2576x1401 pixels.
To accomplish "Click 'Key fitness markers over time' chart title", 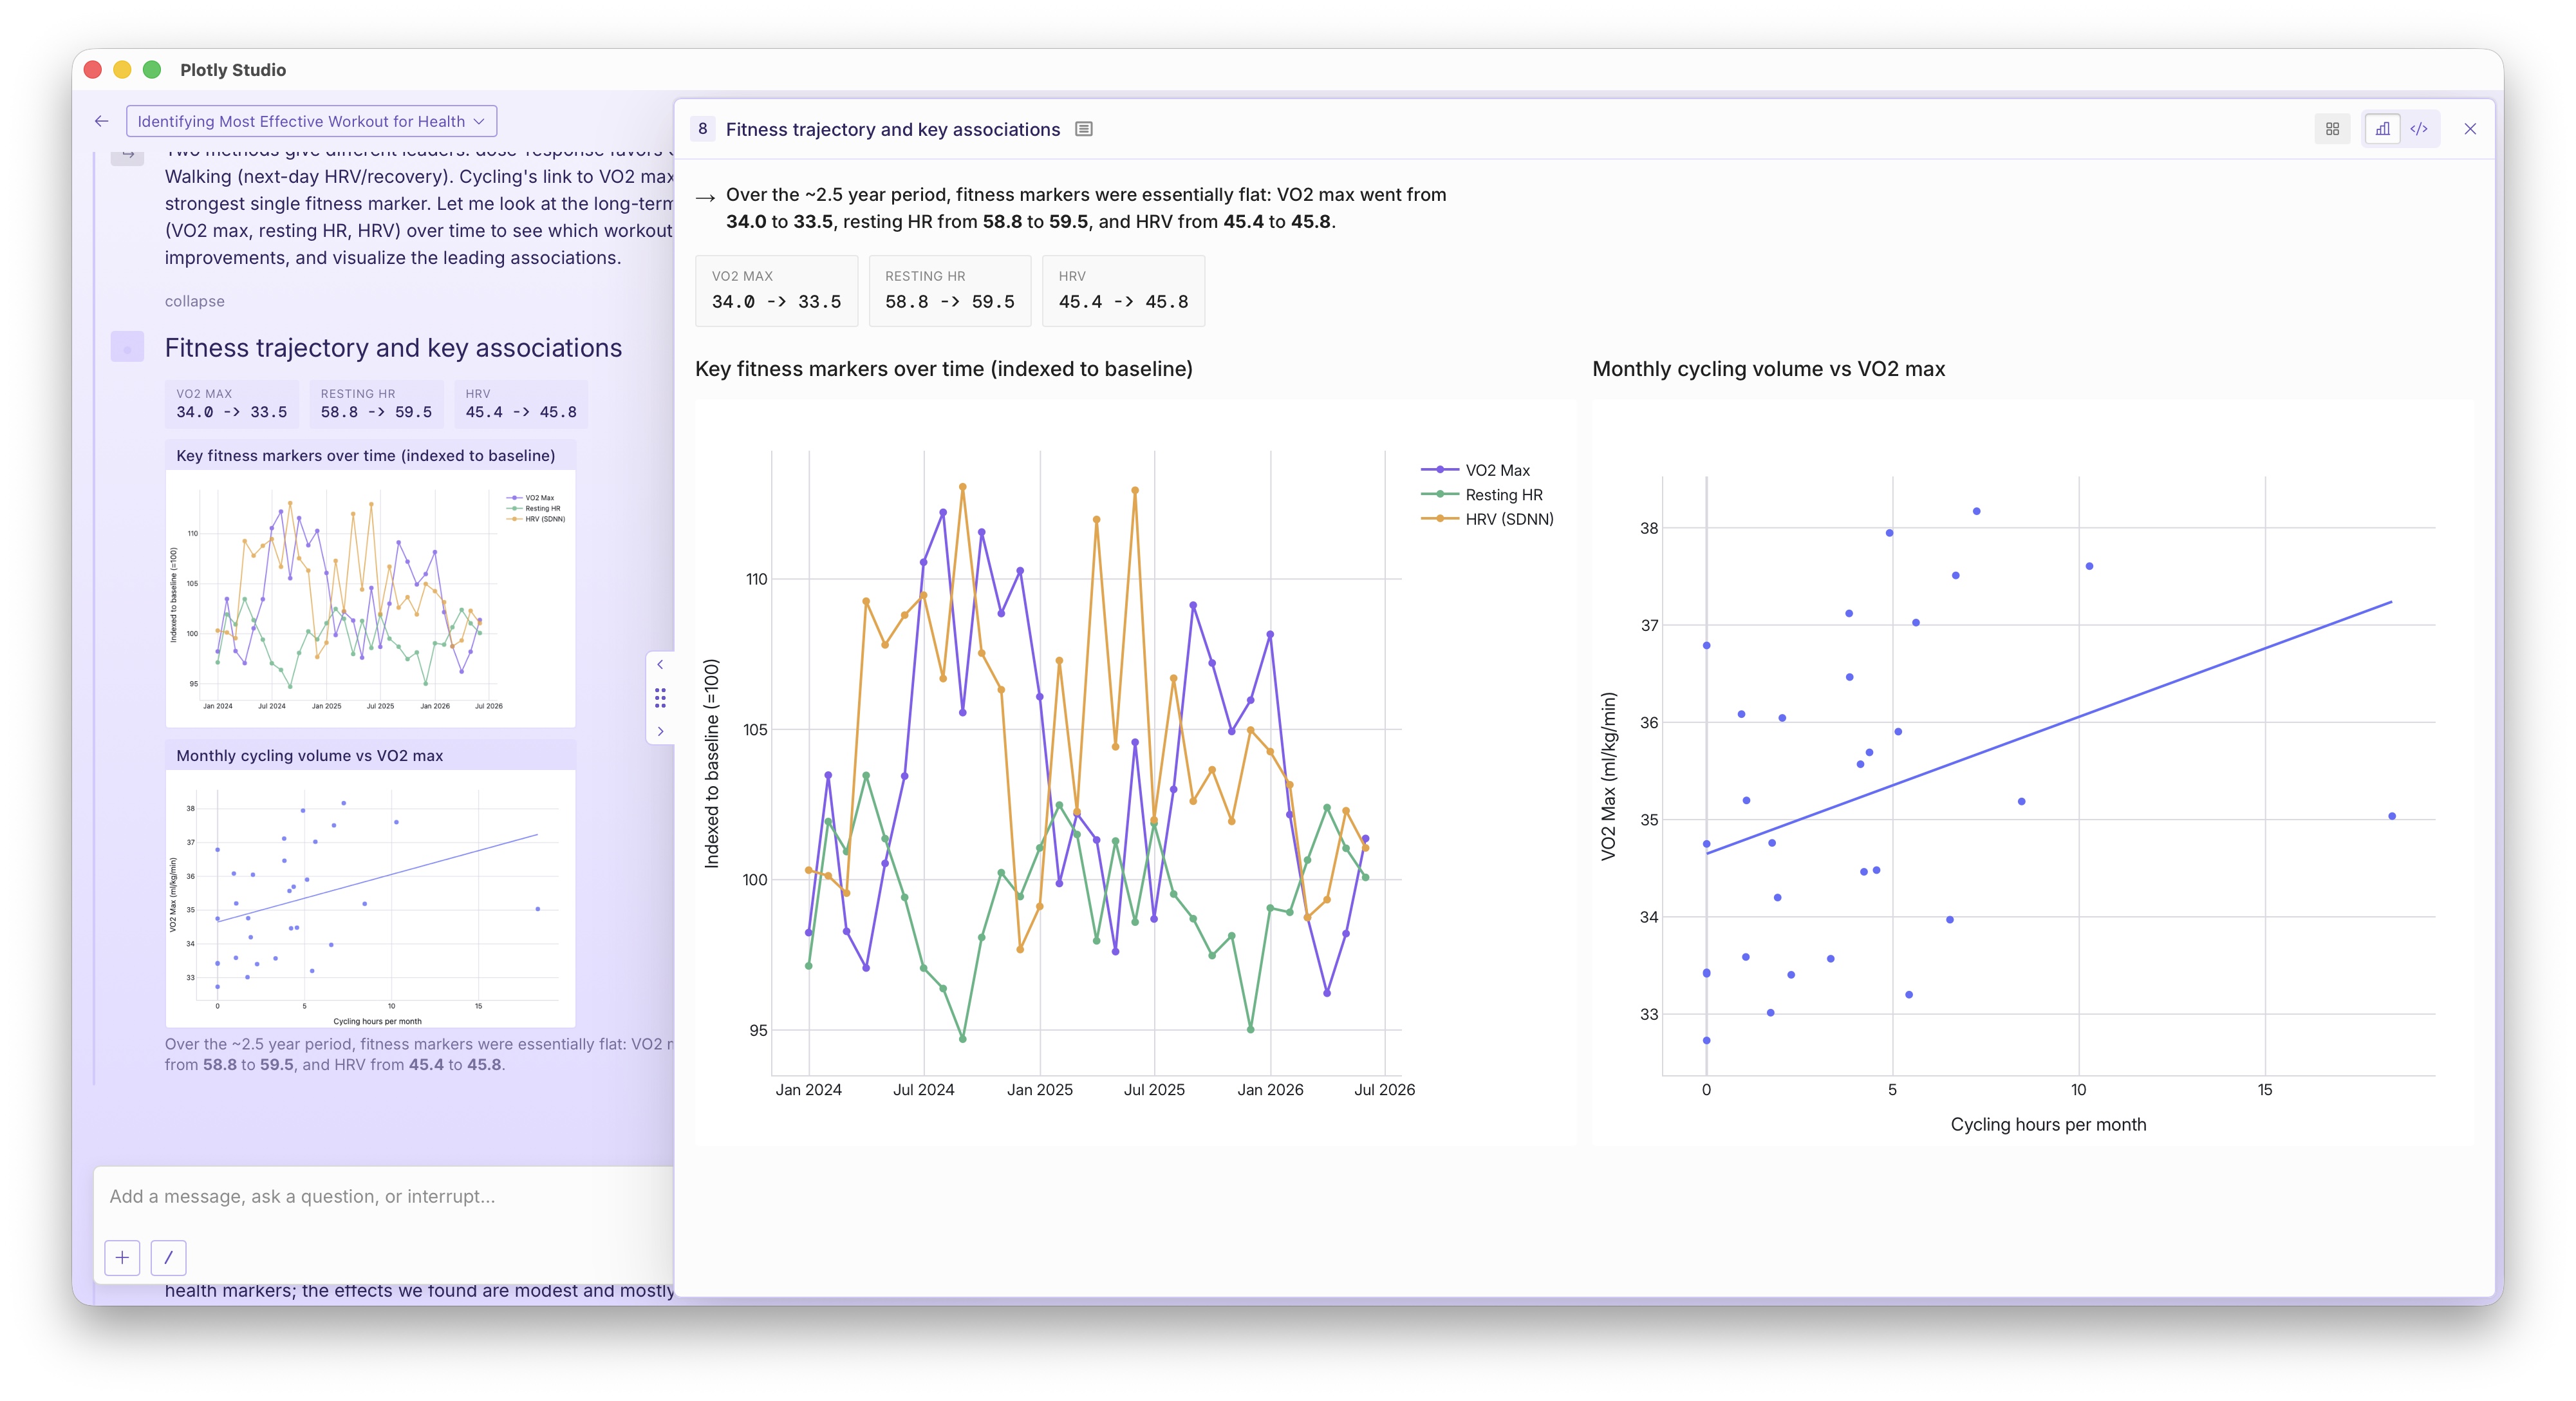I will [944, 369].
